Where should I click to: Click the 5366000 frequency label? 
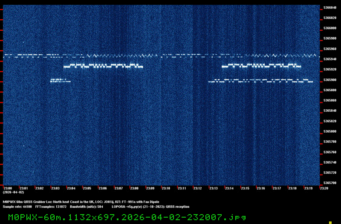click(x=330, y=28)
